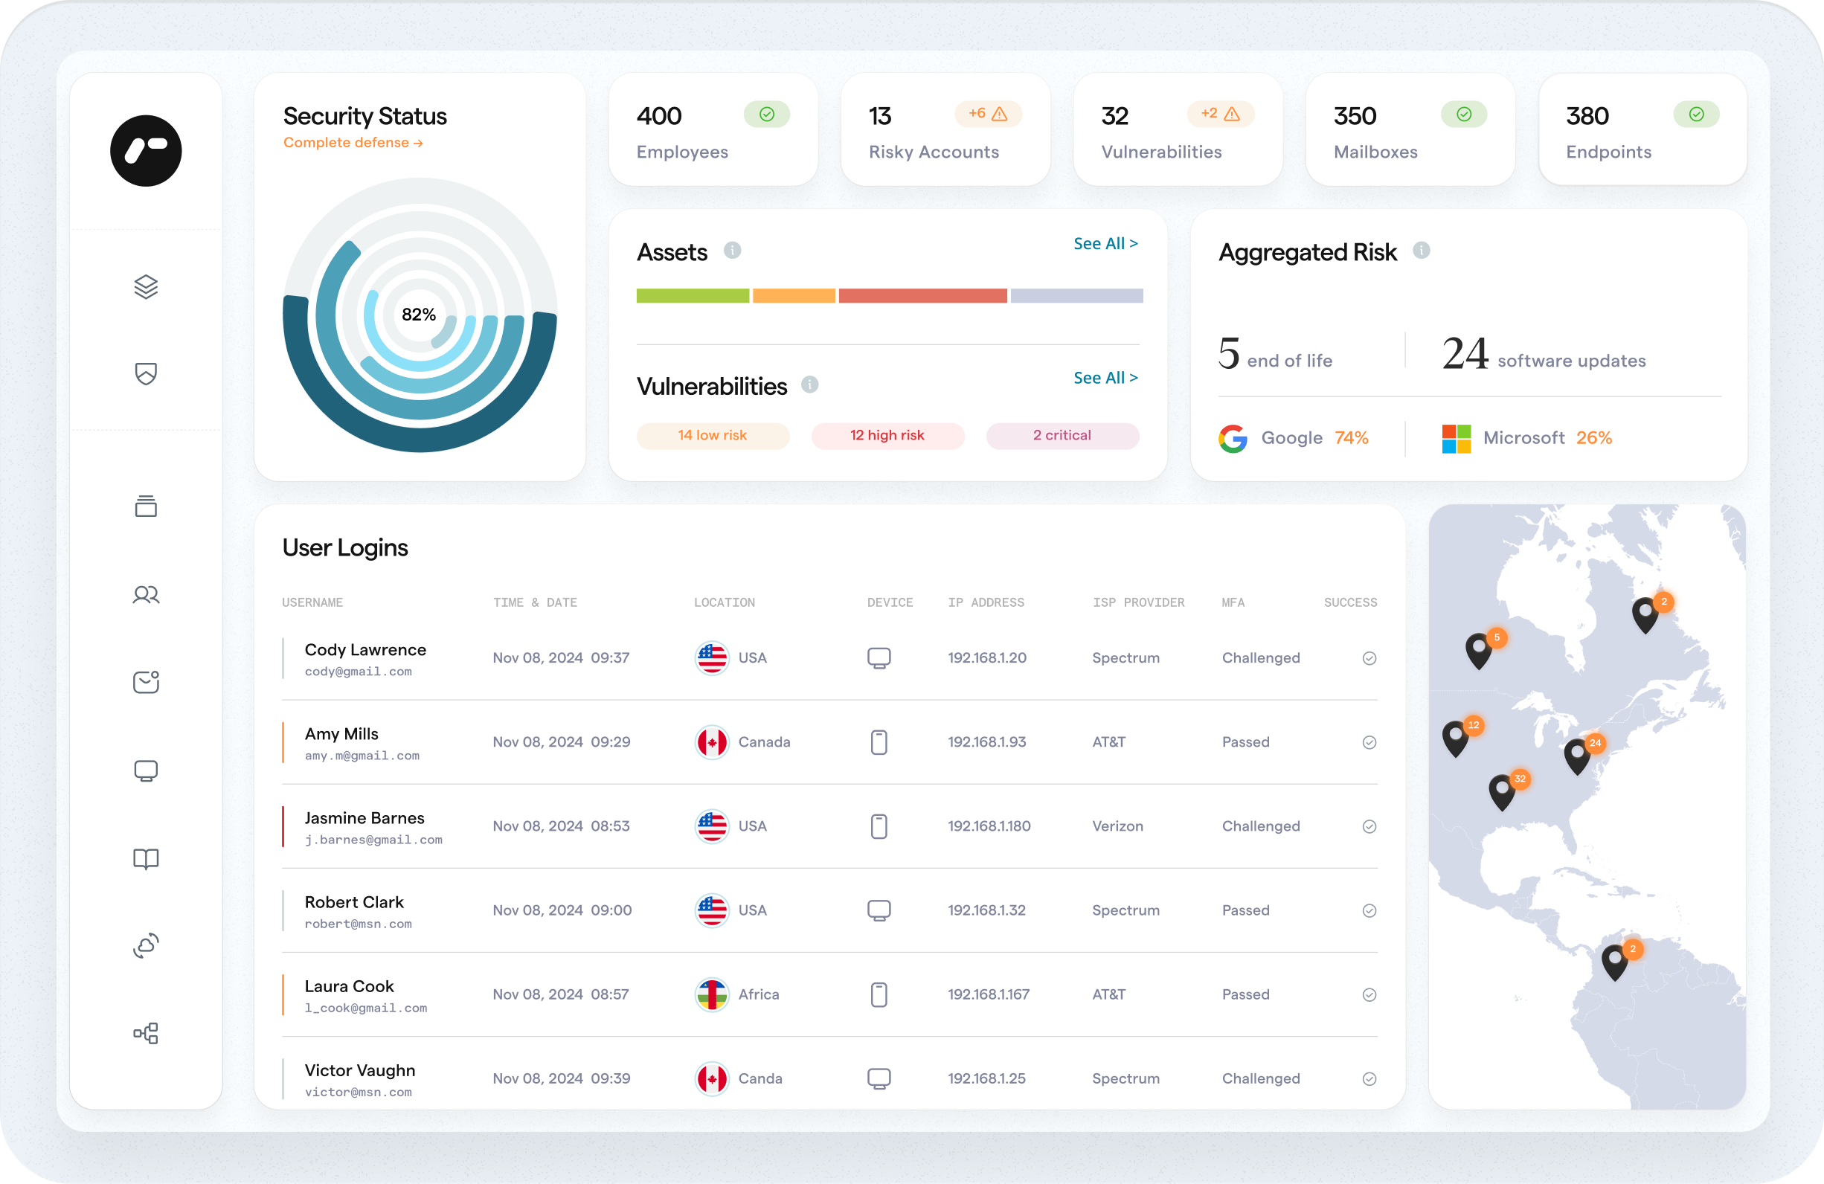Open the monitor endpoints sidebar icon
This screenshot has width=1824, height=1184.
(146, 770)
